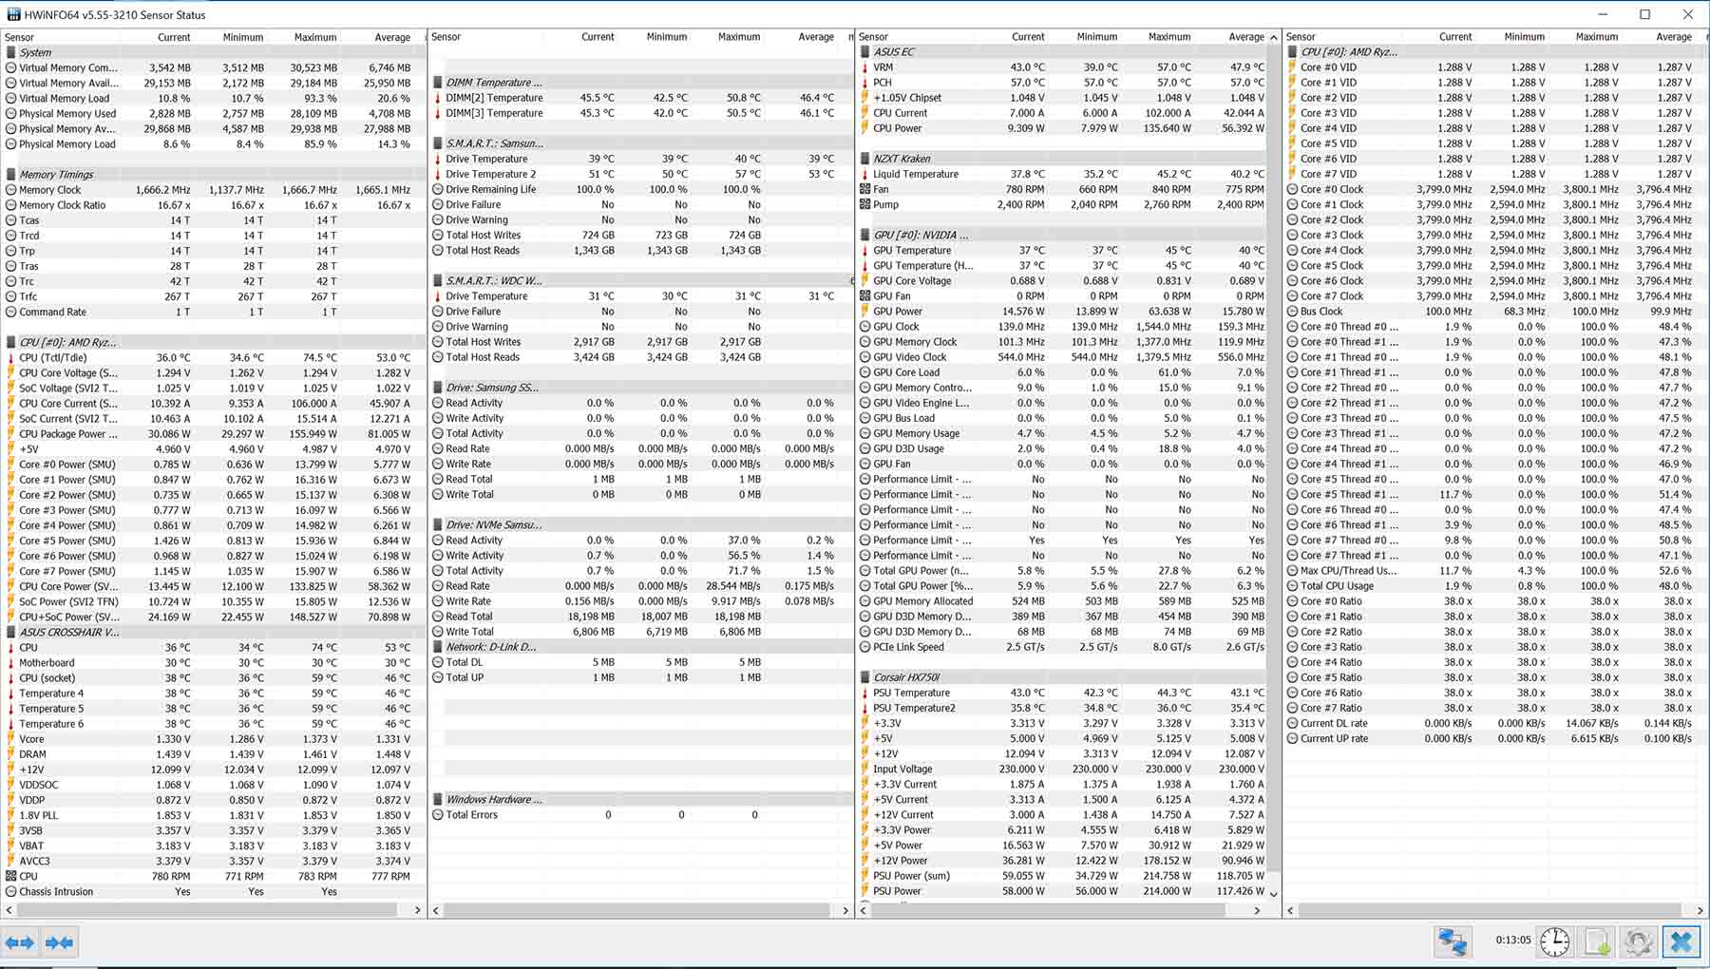Click the ASUS EC group icon
This screenshot has height=969, width=1710.
[865, 52]
